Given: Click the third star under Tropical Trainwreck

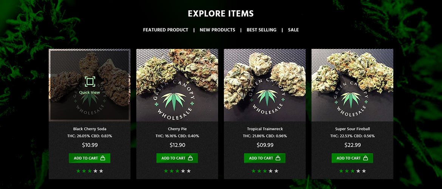Looking at the screenshot, I should [265, 171].
